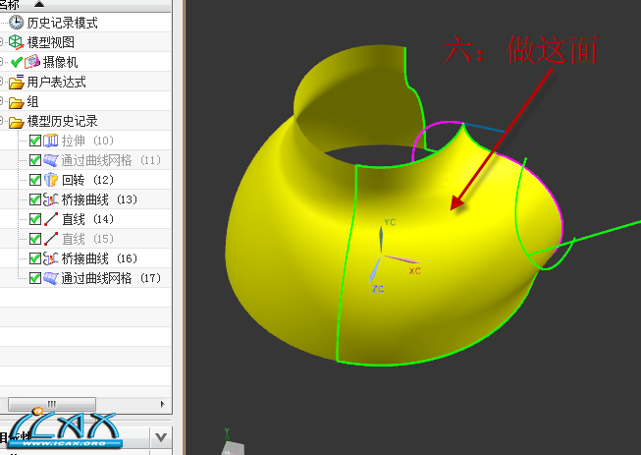This screenshot has height=455, width=641.
Task: Sort by the name column header arrow
Action: click(x=39, y=4)
